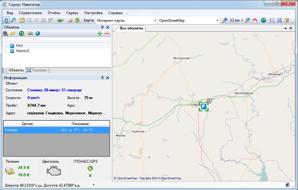Select the hand pan tool
298x190 pixels.
(x=6, y=21)
